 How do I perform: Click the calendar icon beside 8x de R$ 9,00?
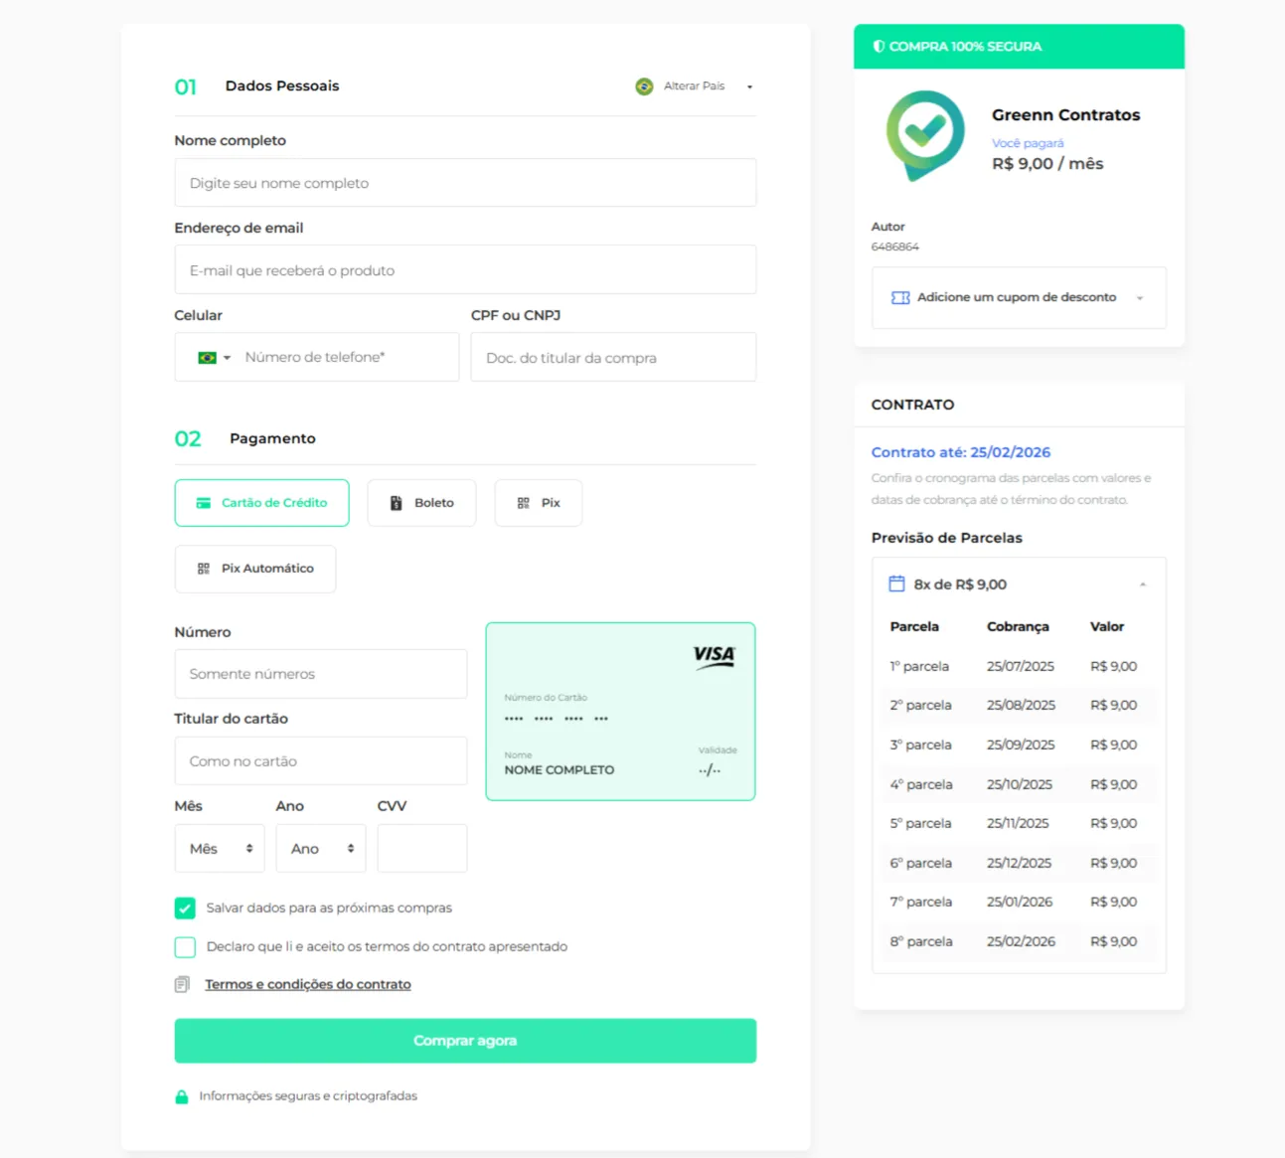(896, 583)
